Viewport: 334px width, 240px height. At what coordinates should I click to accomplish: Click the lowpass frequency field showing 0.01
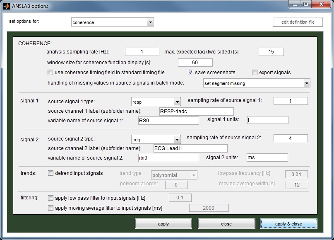click(296, 174)
